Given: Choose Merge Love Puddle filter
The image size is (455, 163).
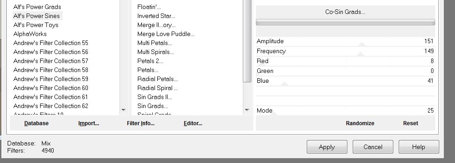Looking at the screenshot, I should [x=166, y=34].
